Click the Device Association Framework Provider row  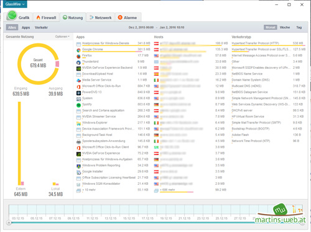113,129
